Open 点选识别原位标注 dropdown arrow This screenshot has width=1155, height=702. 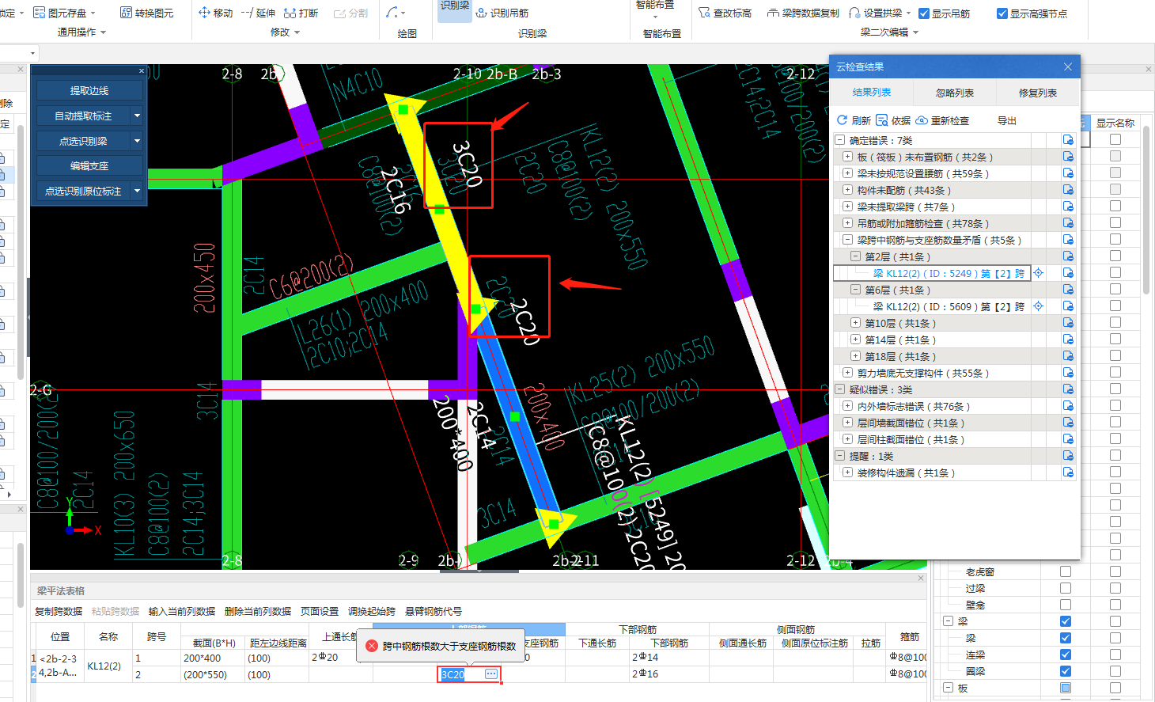[137, 191]
